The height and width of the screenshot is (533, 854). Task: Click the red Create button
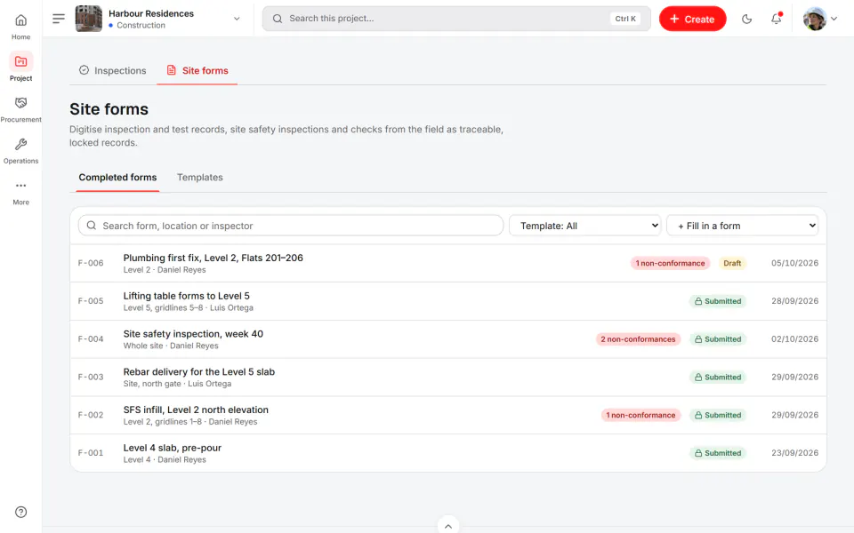pyautogui.click(x=692, y=19)
